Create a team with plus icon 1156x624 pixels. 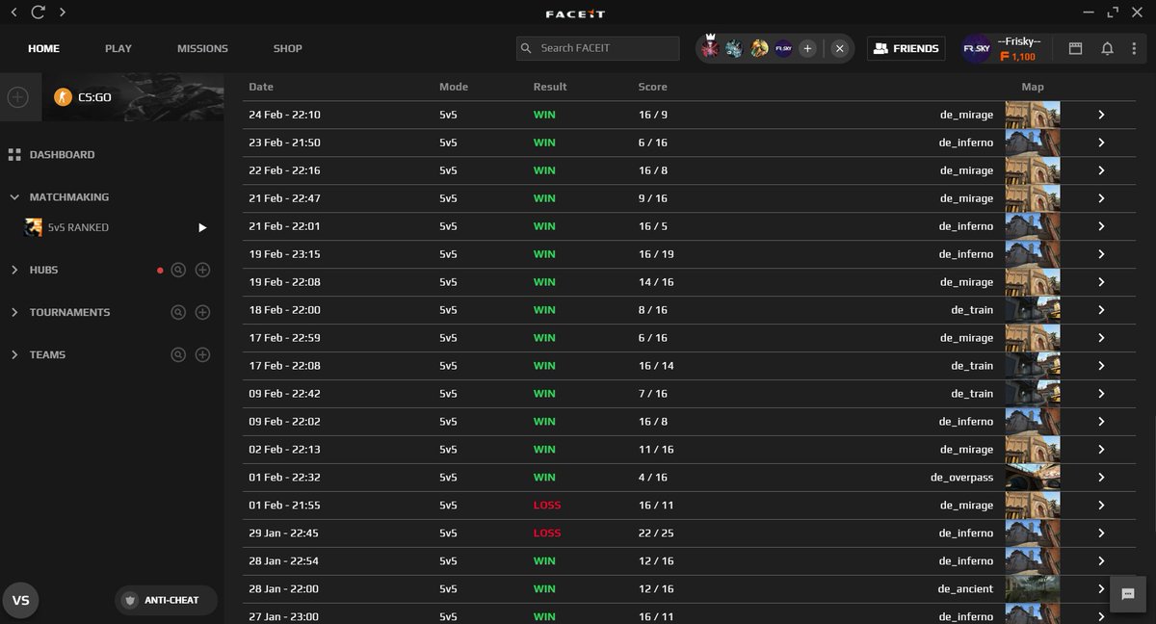coord(202,355)
